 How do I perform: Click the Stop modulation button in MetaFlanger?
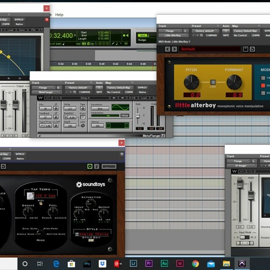[x=125, y=116]
